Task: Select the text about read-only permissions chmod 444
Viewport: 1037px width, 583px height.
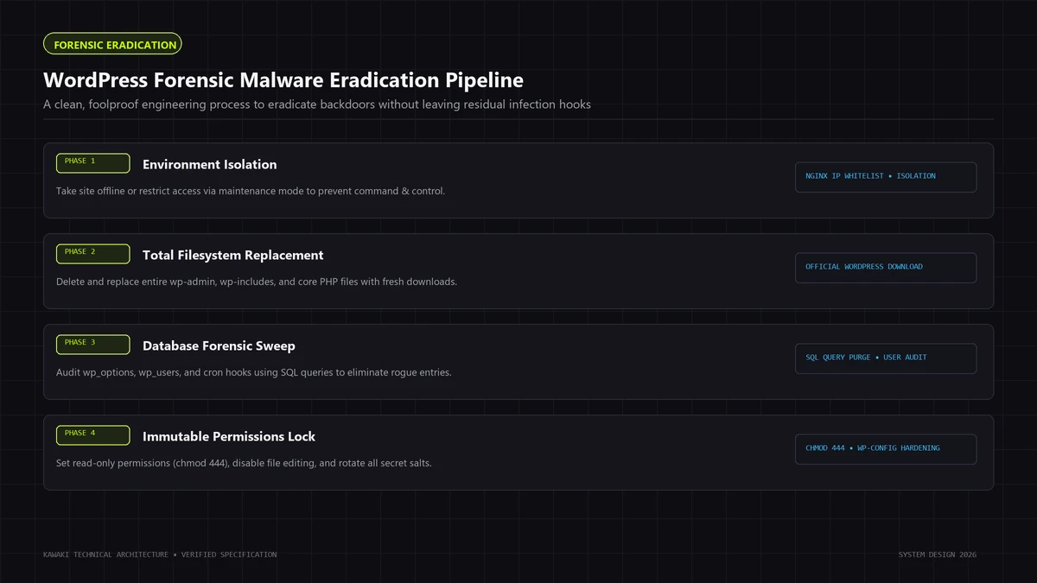Action: tap(244, 463)
